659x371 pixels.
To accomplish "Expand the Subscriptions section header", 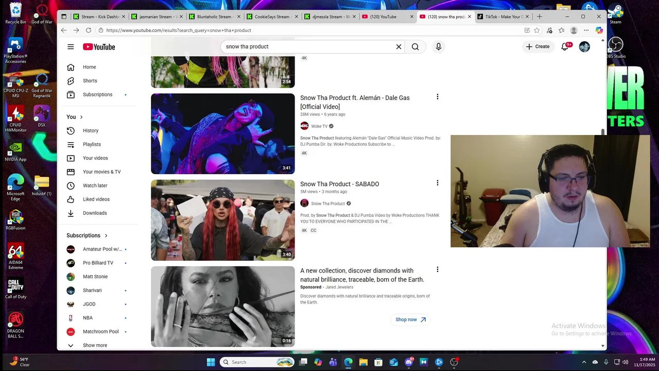I will (x=87, y=235).
